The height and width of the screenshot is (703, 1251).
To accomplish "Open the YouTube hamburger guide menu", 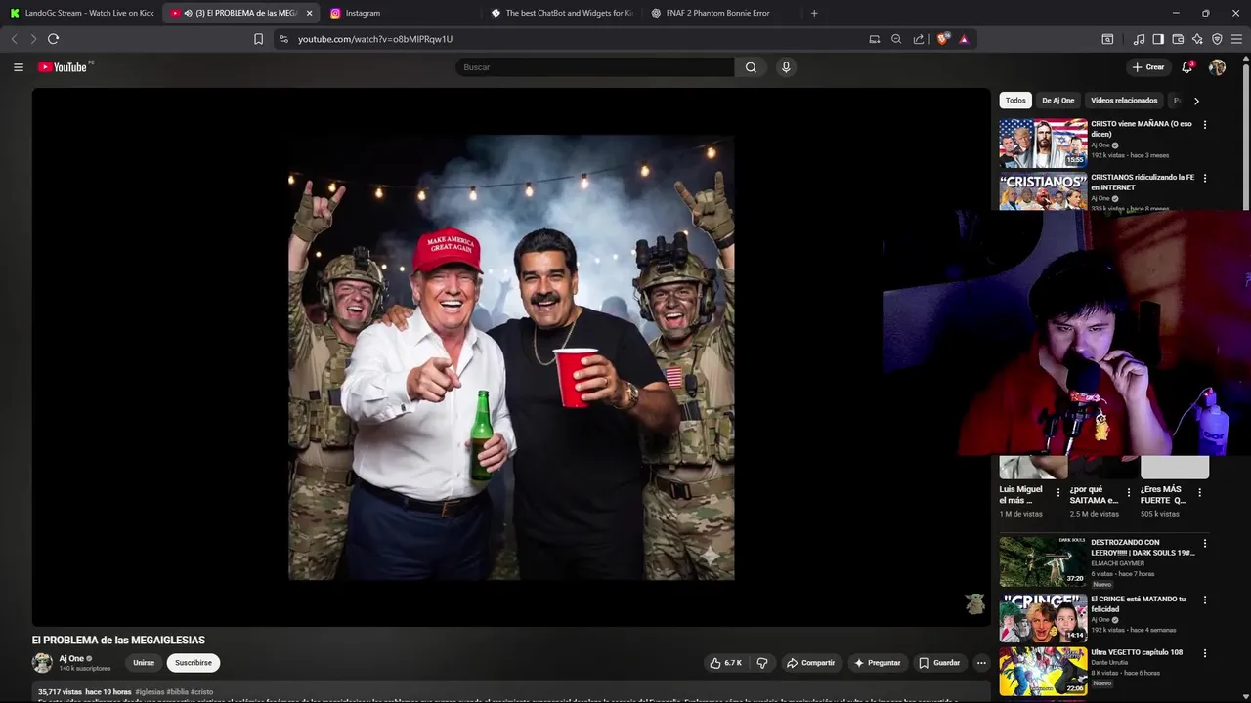I will 18,67.
